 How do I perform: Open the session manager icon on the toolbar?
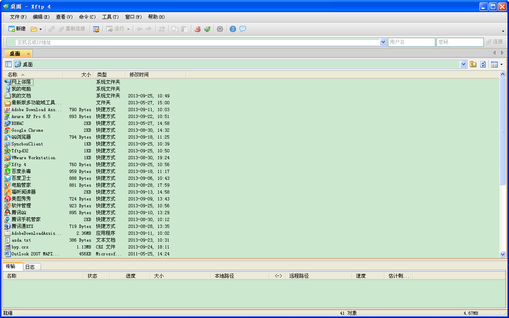(96, 29)
